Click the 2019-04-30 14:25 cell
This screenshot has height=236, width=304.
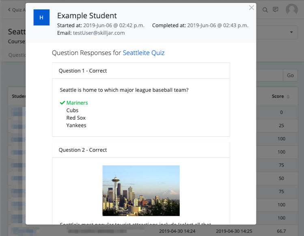[234, 231]
